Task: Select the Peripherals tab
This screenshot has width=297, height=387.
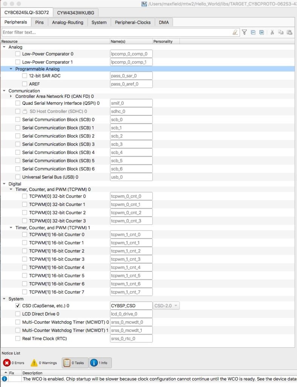Action: tap(16, 22)
